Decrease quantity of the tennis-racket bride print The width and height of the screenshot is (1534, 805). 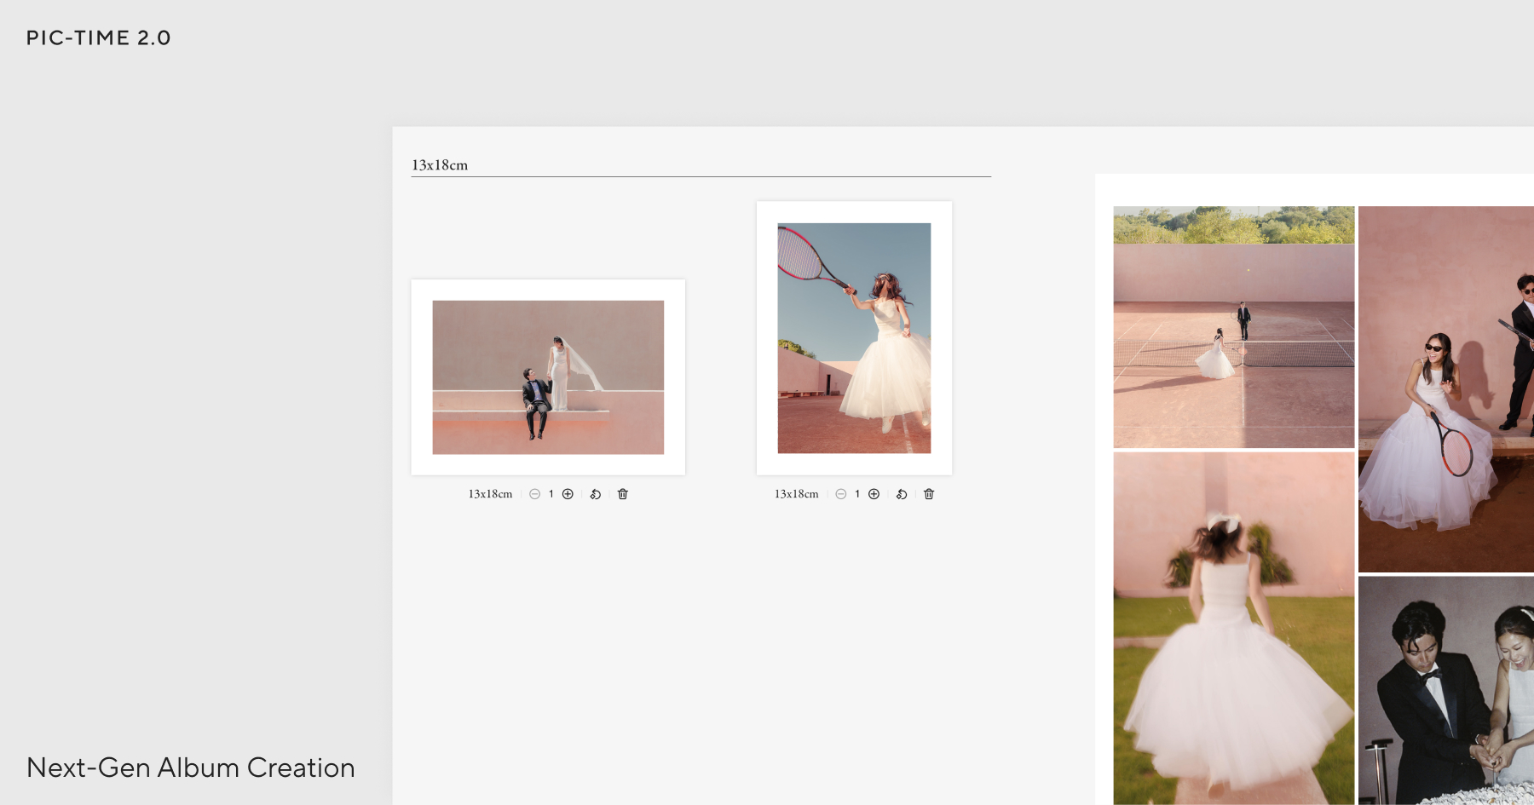tap(841, 494)
